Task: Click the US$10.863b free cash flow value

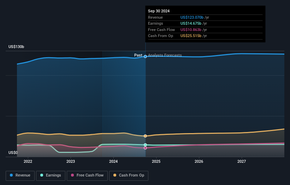Action: click(191, 30)
